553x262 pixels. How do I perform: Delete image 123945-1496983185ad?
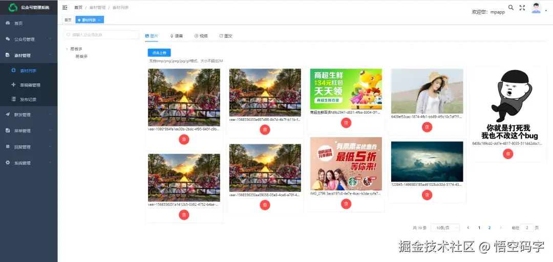pyautogui.click(x=427, y=194)
